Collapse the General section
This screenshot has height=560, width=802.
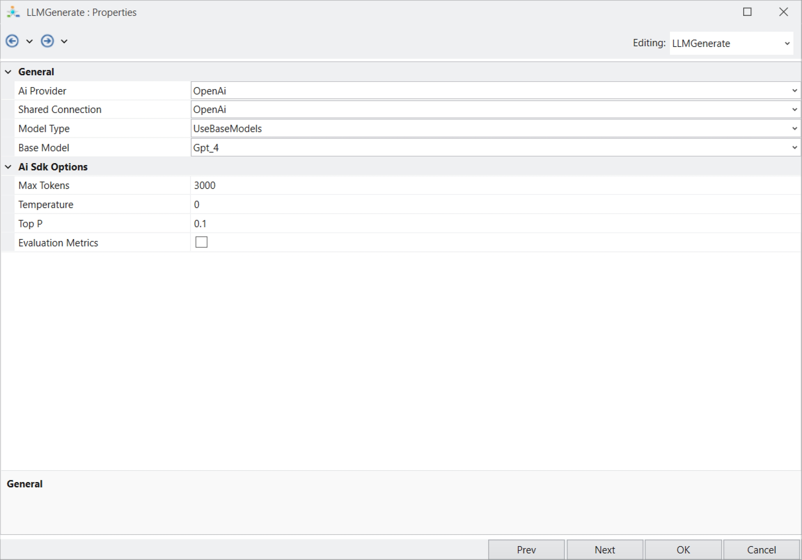[8, 72]
